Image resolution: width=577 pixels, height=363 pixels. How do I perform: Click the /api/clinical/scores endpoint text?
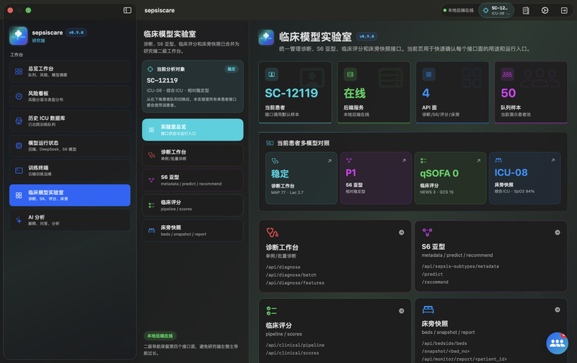[292, 353]
